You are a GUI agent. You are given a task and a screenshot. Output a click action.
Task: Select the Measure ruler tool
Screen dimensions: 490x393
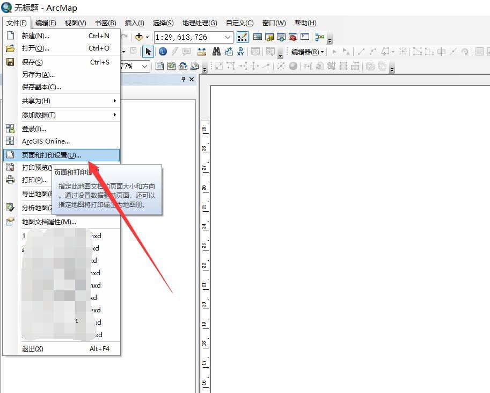coord(202,52)
